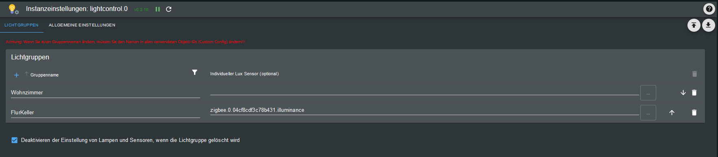Browse object ID for FlurKeller lux sensor
The image size is (718, 157).
tap(648, 113)
